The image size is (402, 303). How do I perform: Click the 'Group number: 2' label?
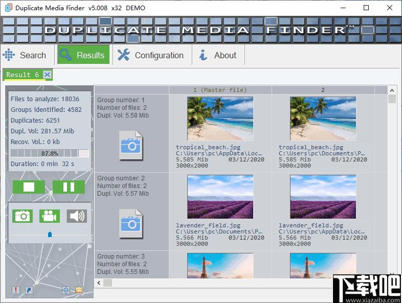[121, 178]
